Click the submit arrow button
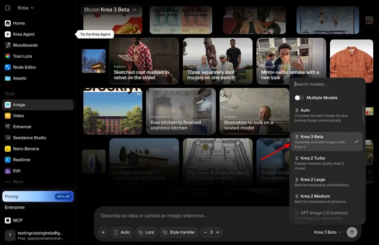Screen dimensions: 379x245 352,232
